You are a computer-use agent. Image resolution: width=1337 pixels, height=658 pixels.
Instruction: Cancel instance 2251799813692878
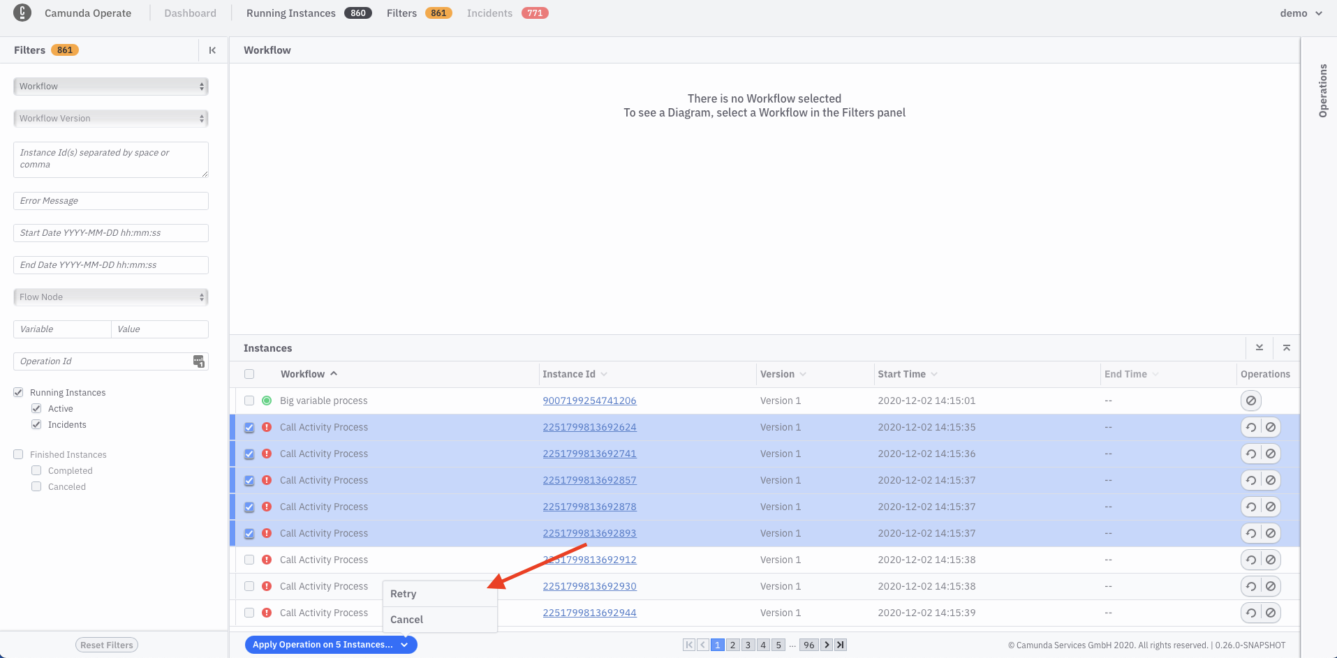click(x=1271, y=507)
